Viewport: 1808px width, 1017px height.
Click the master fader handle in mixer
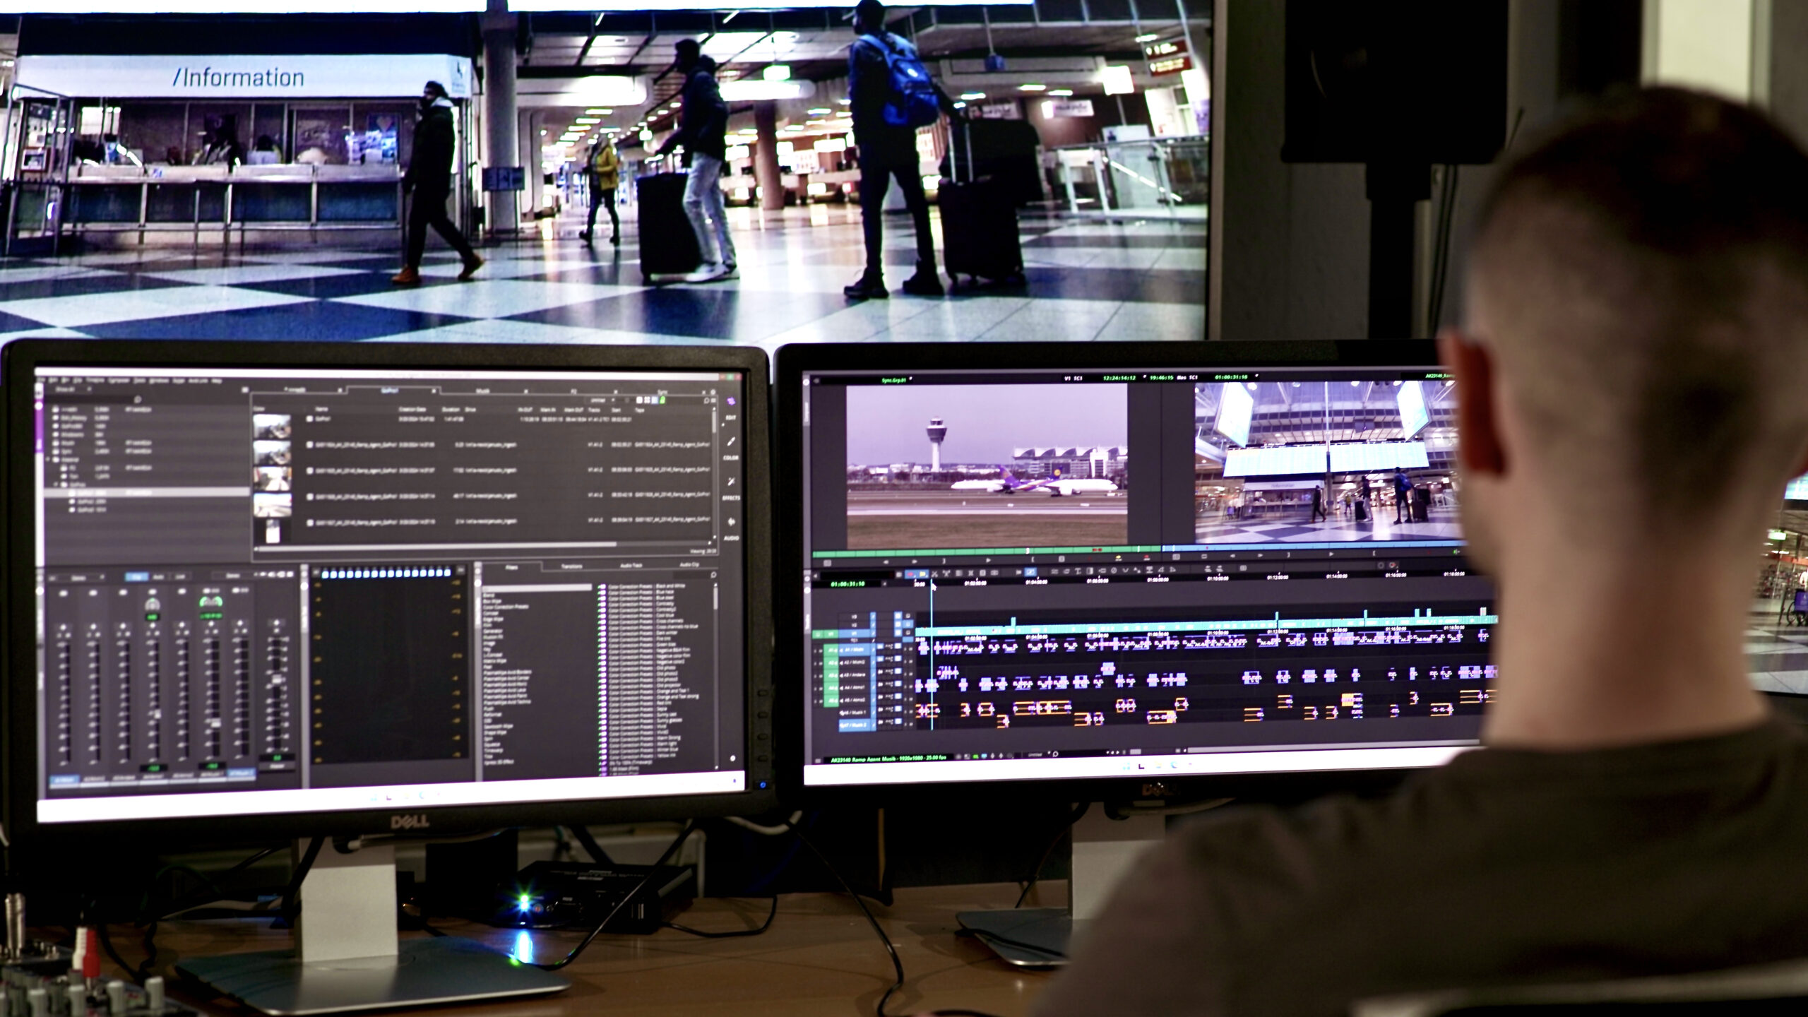(277, 679)
